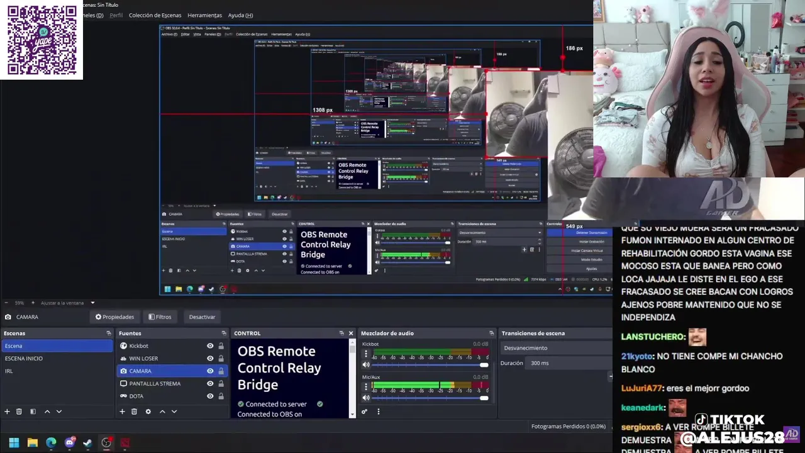Mute the Kickbot audio channel
805x453 pixels.
[x=366, y=365]
